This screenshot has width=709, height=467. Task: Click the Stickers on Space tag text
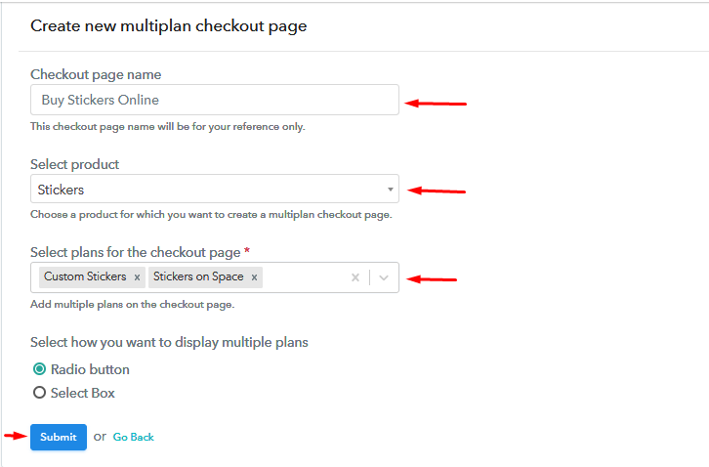(198, 276)
